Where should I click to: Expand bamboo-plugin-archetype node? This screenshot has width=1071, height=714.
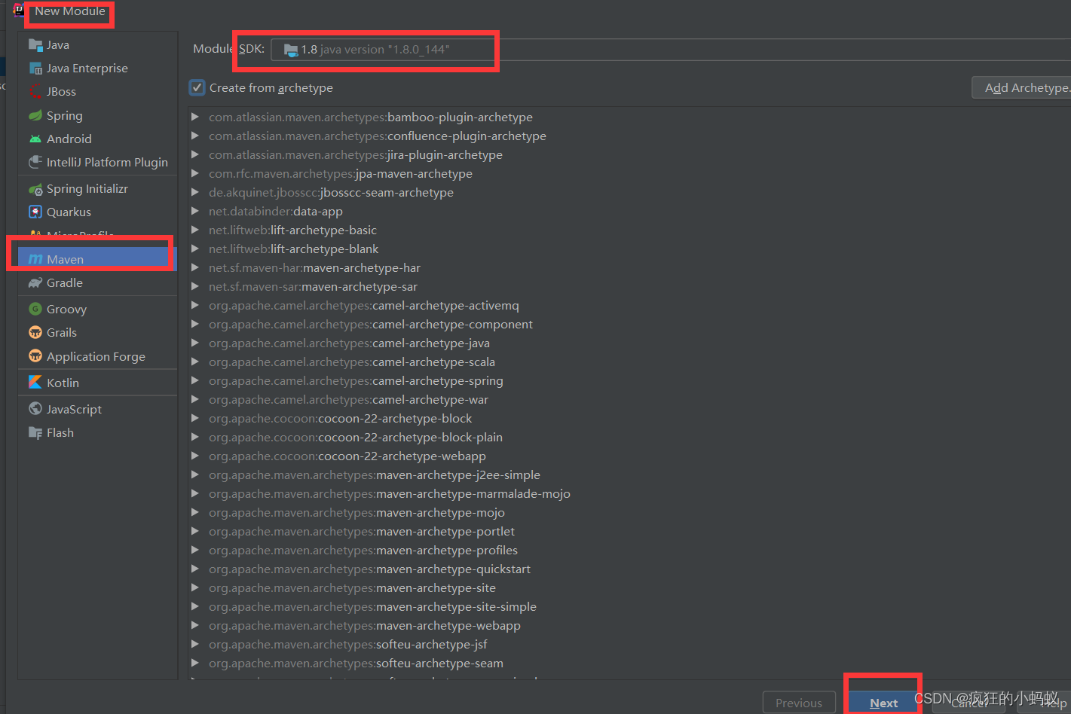(195, 117)
